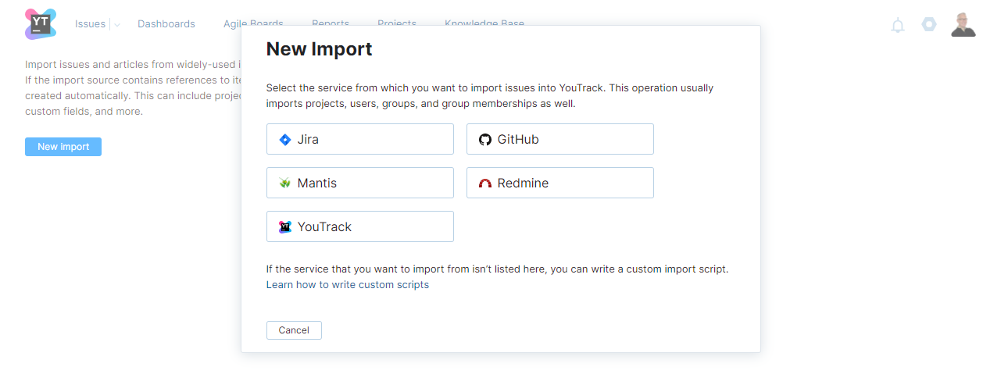Pick Redmine as import service

(559, 183)
